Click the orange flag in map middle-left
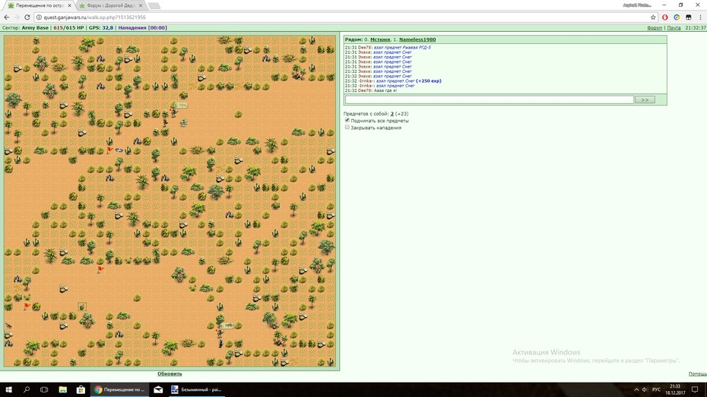707x397 pixels. click(100, 269)
